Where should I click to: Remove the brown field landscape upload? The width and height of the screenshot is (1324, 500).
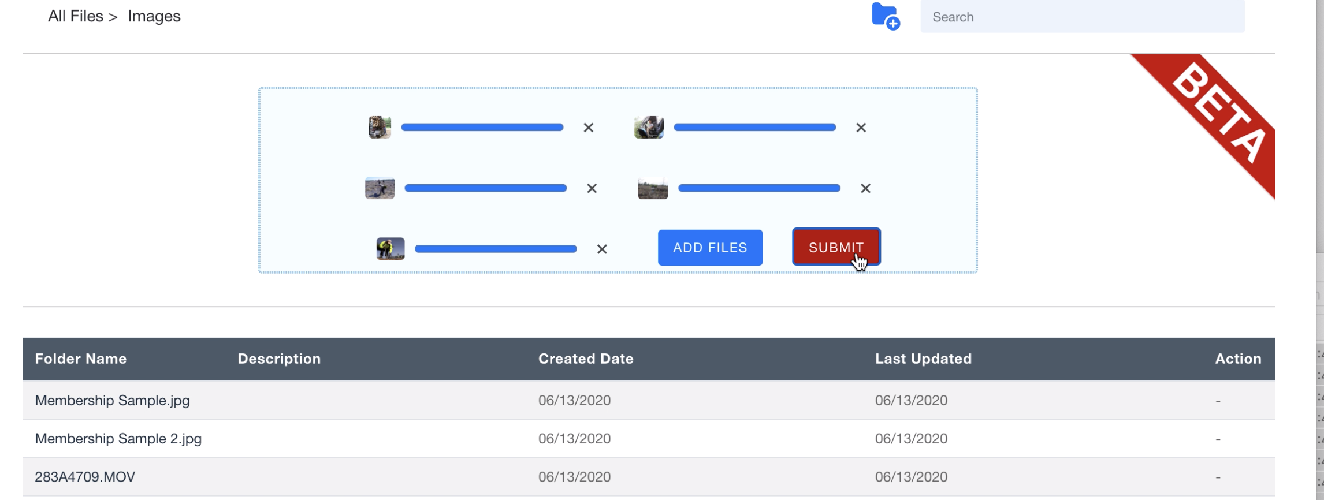coord(865,188)
